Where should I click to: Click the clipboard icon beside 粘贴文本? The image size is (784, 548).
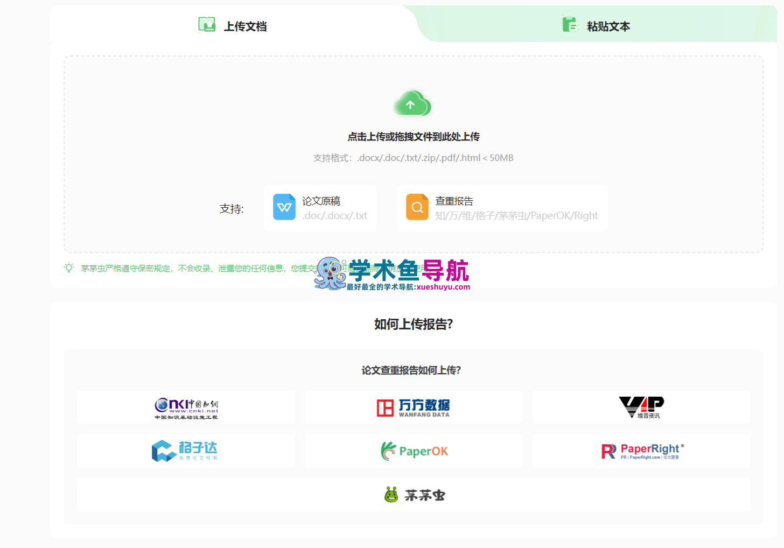[x=570, y=25]
